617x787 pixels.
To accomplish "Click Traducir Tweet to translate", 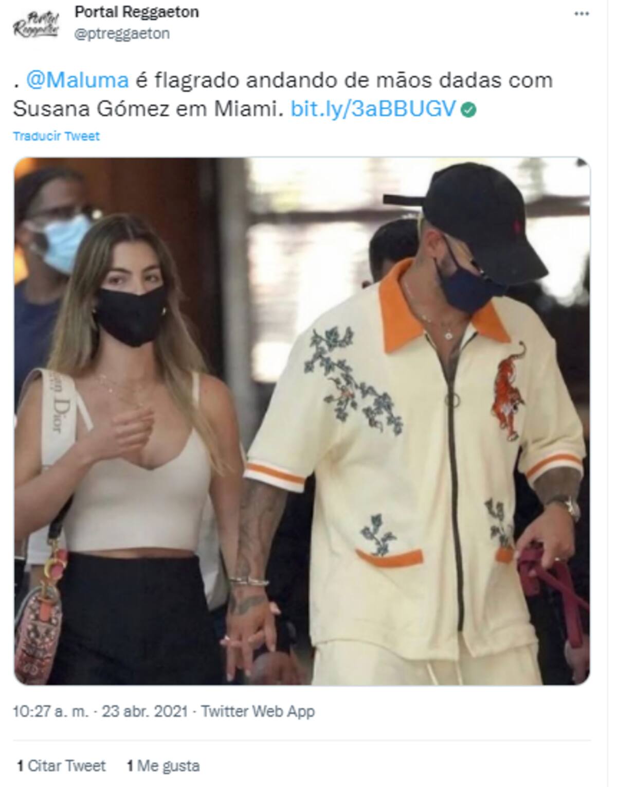I will tap(56, 136).
